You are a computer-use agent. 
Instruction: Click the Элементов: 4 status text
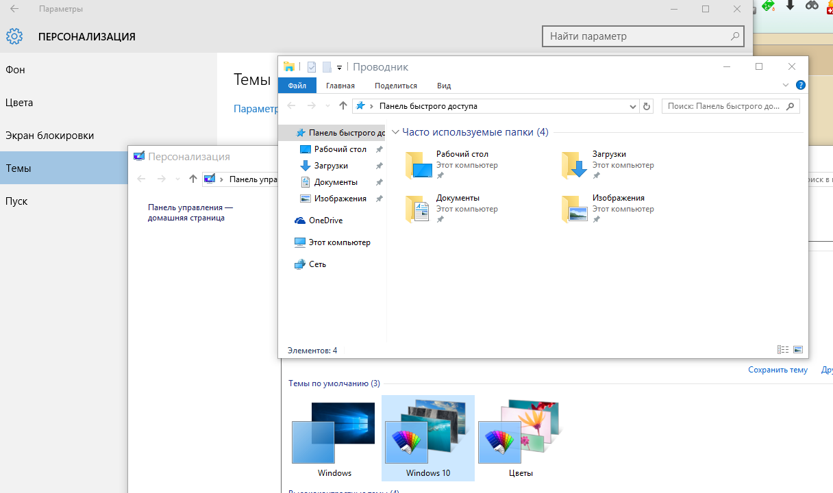pos(312,351)
